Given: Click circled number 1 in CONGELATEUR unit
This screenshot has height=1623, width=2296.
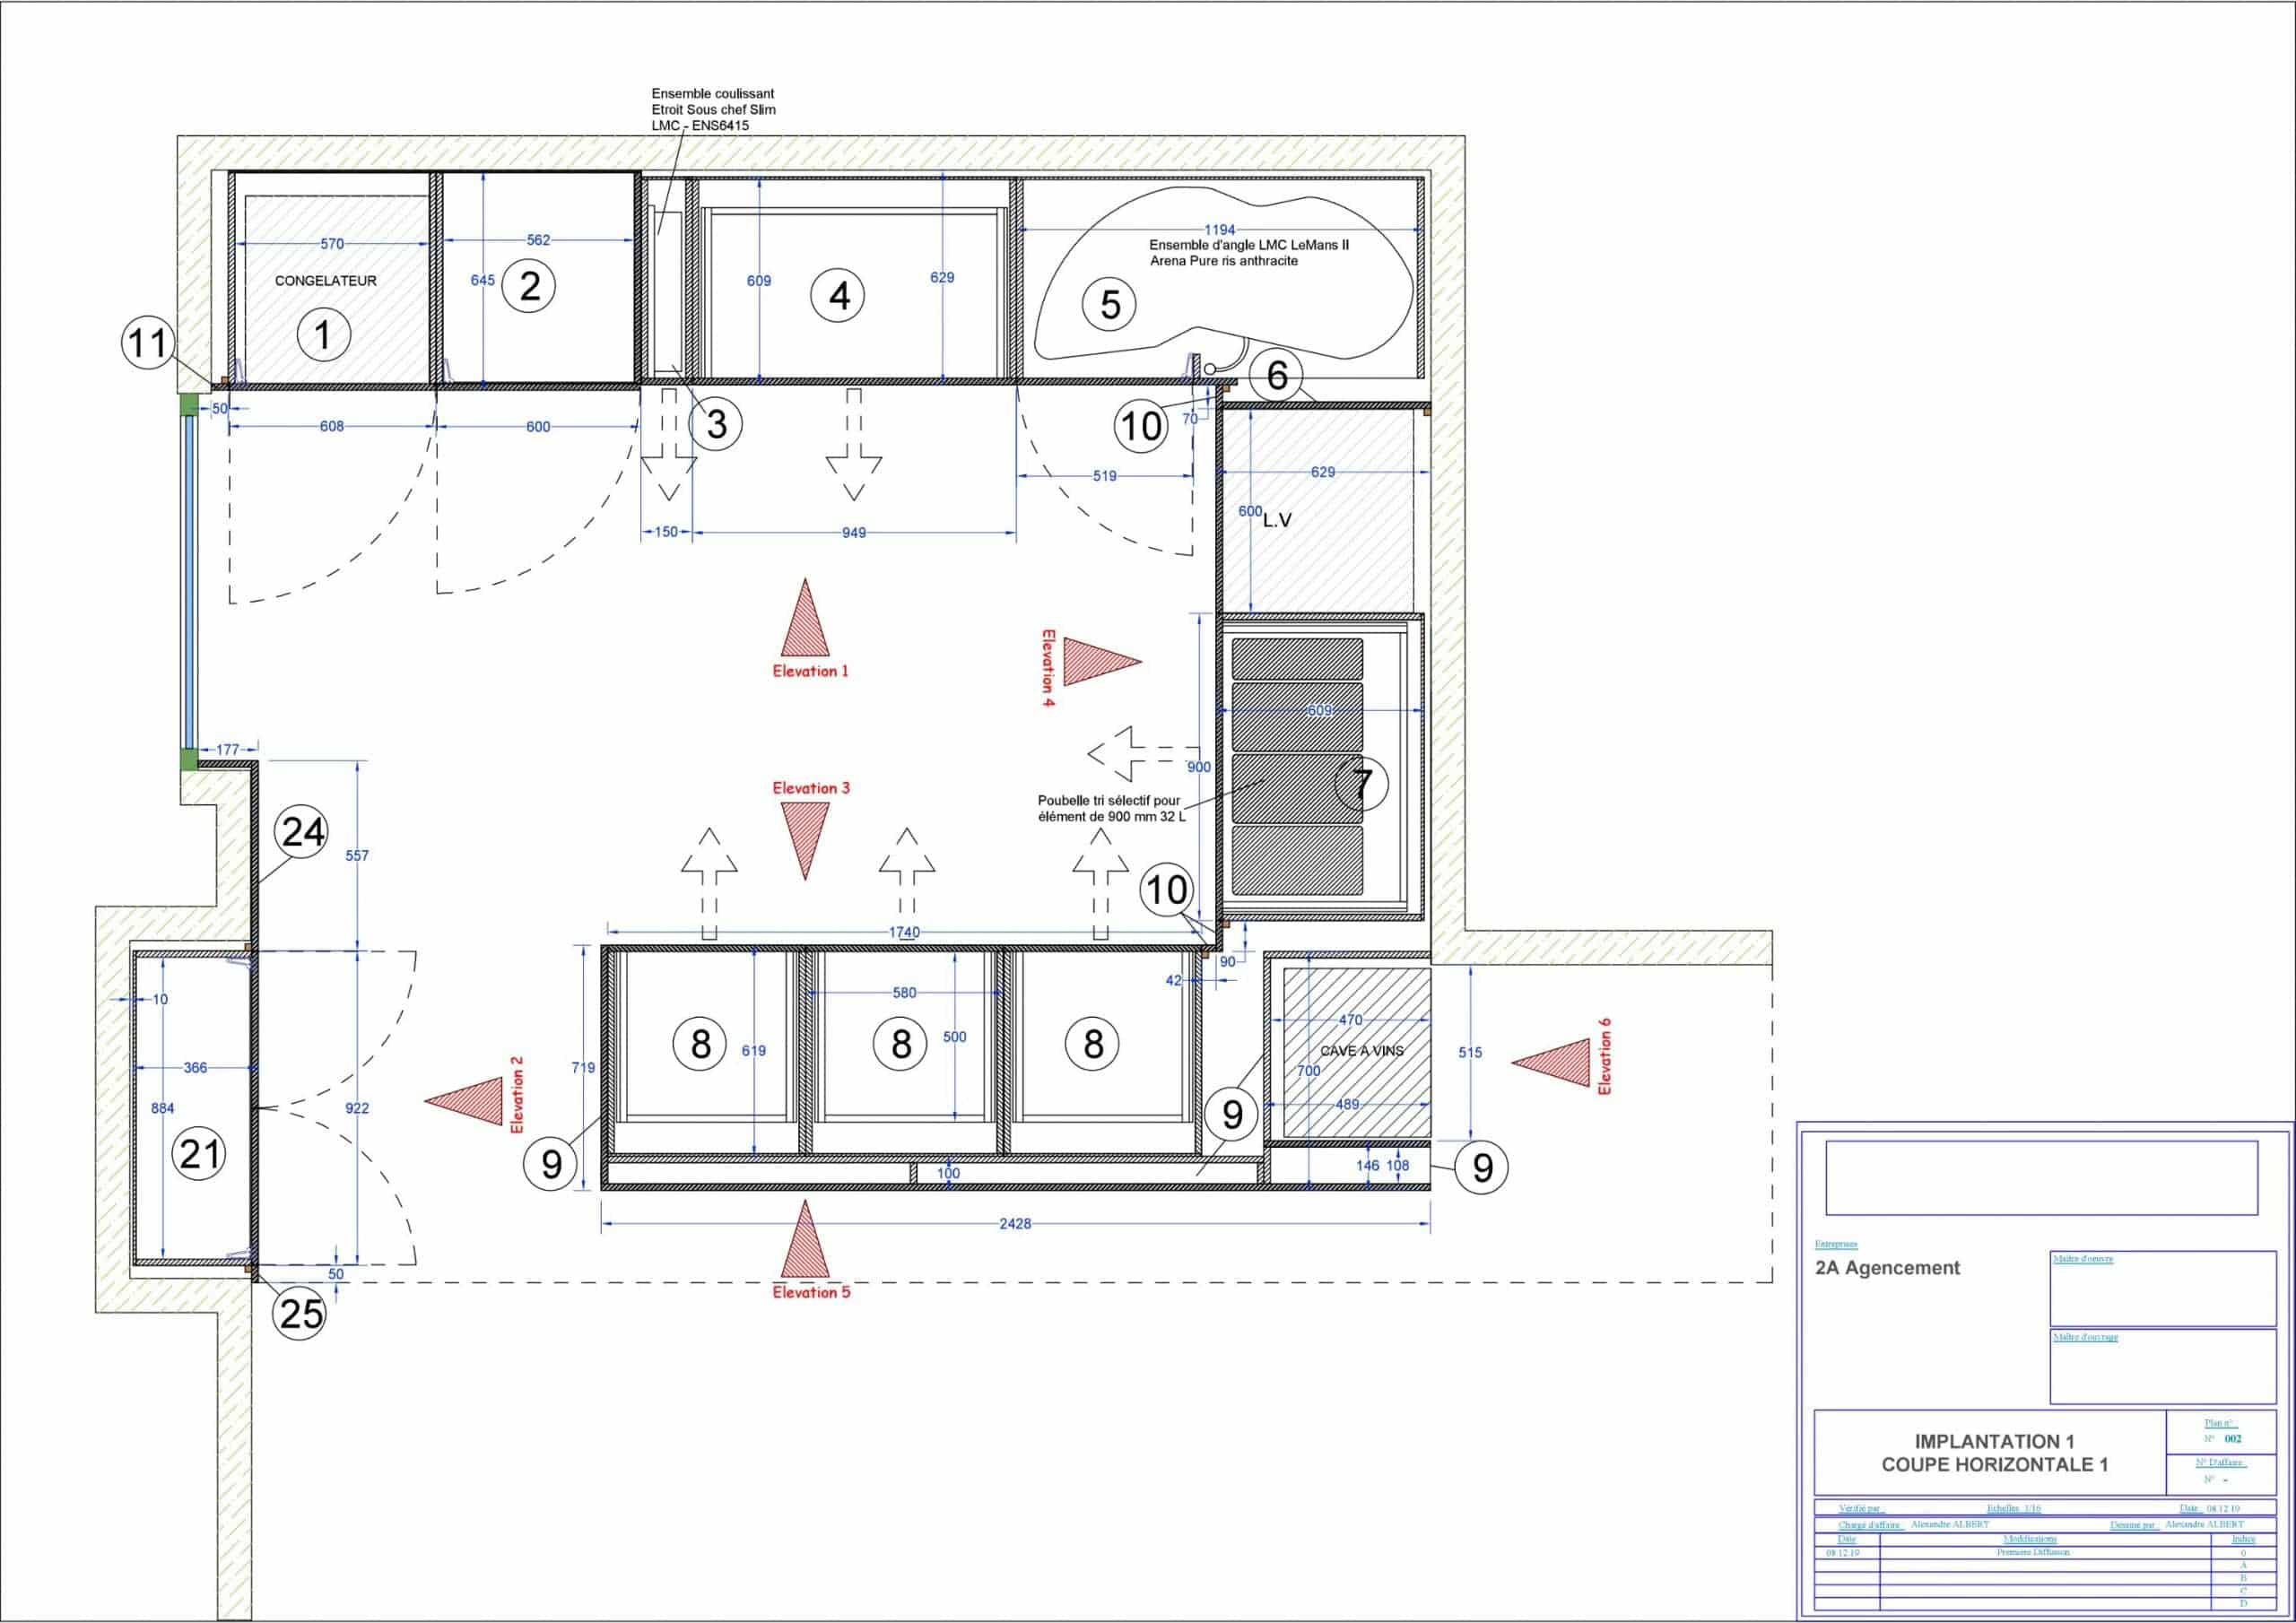Looking at the screenshot, I should (x=324, y=335).
